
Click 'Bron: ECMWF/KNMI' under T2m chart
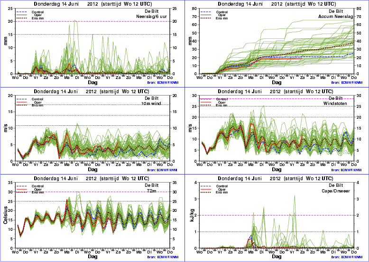pos(162,257)
